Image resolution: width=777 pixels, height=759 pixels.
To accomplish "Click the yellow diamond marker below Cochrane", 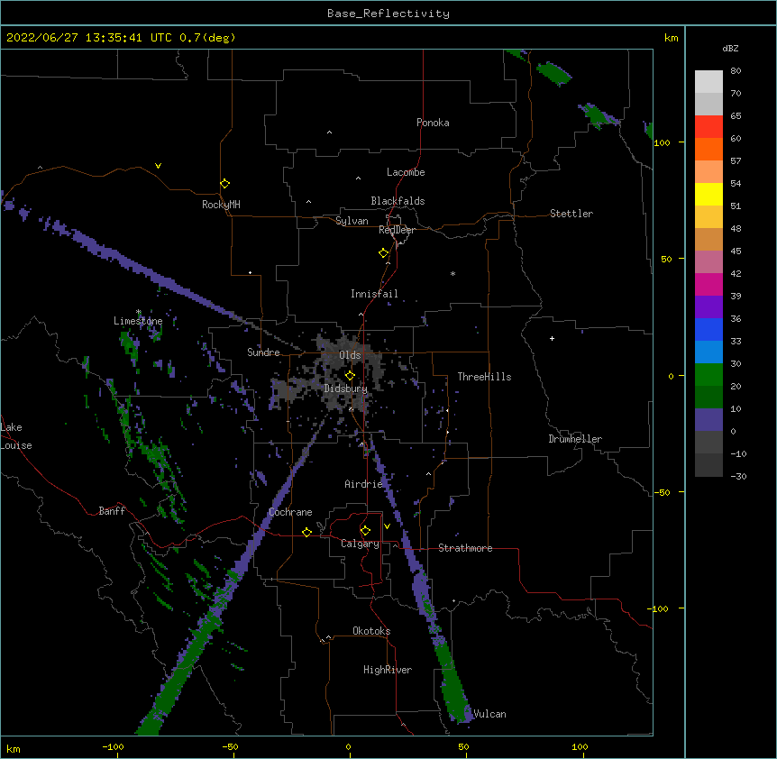I will pyautogui.click(x=306, y=532).
